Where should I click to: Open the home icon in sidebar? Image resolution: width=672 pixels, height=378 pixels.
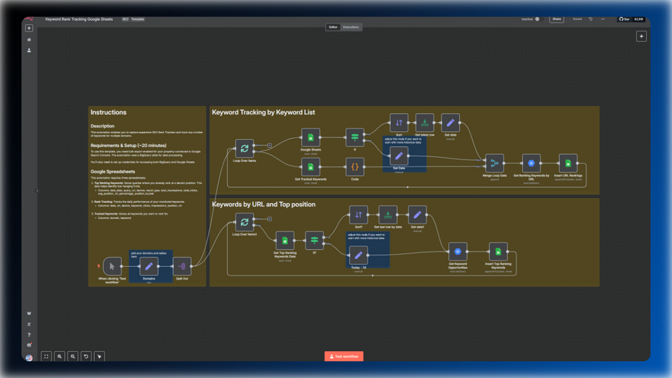[x=29, y=40]
